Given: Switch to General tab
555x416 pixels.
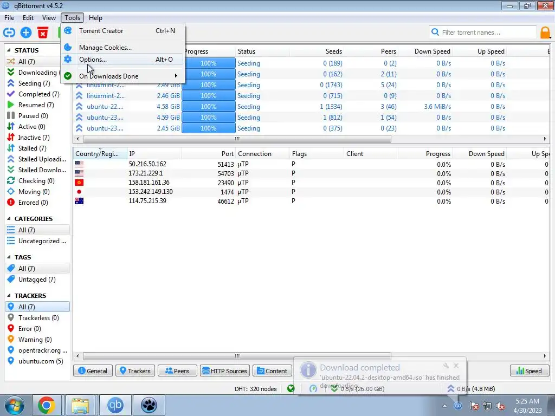Looking at the screenshot, I should pos(93,370).
